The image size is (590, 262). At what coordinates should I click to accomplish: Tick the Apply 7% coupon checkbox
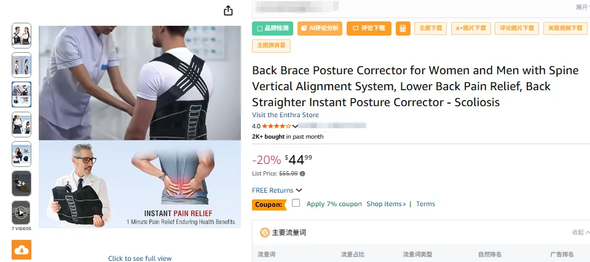coord(296,203)
